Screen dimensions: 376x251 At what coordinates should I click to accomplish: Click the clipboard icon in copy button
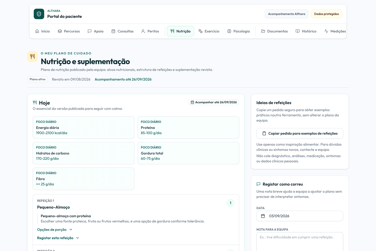(x=264, y=133)
